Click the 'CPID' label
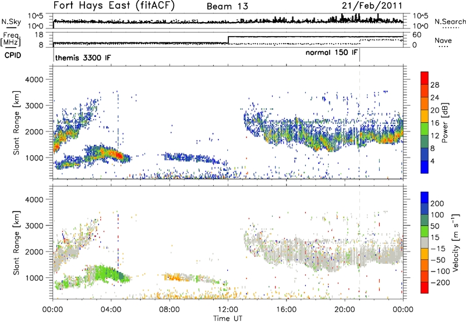 [12, 55]
